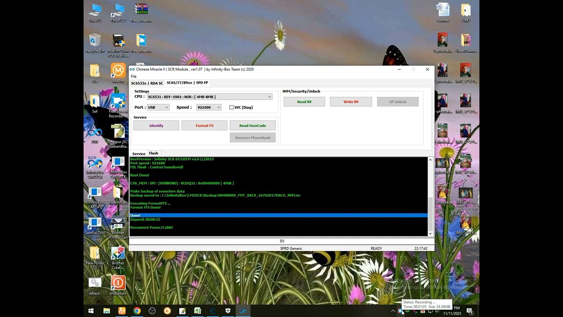Select the New folder (2) icon
The height and width of the screenshot is (317, 563).
pos(95,258)
